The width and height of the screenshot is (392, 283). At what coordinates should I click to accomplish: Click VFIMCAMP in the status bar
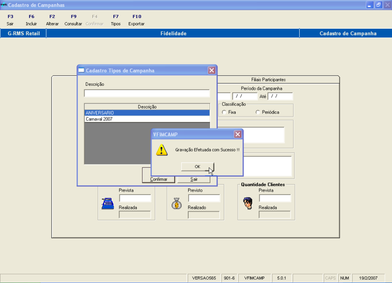coord(254,278)
